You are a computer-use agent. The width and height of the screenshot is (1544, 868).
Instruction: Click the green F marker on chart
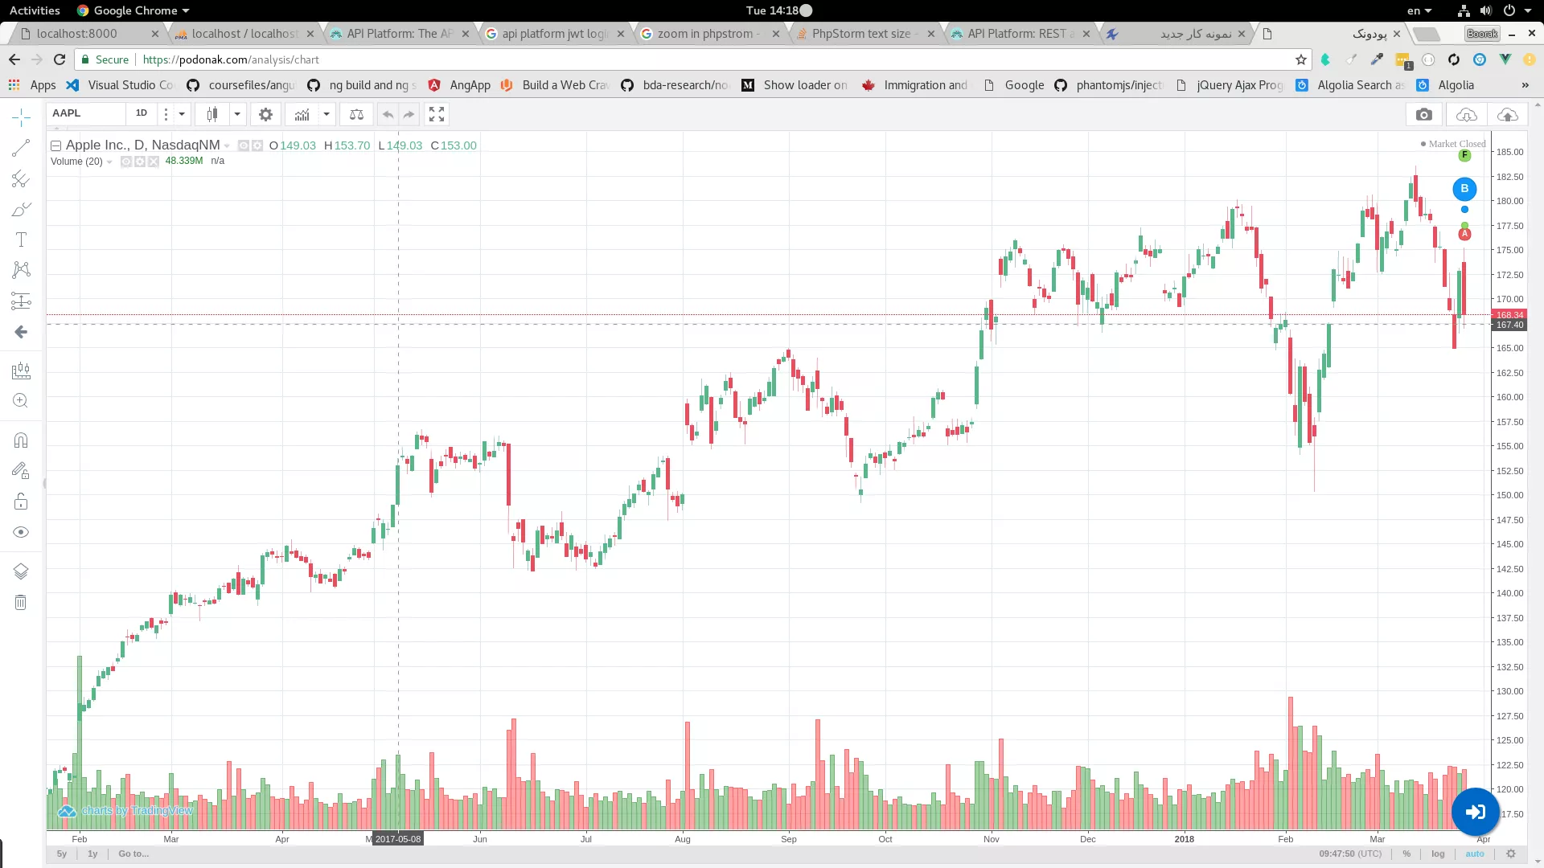pos(1464,155)
